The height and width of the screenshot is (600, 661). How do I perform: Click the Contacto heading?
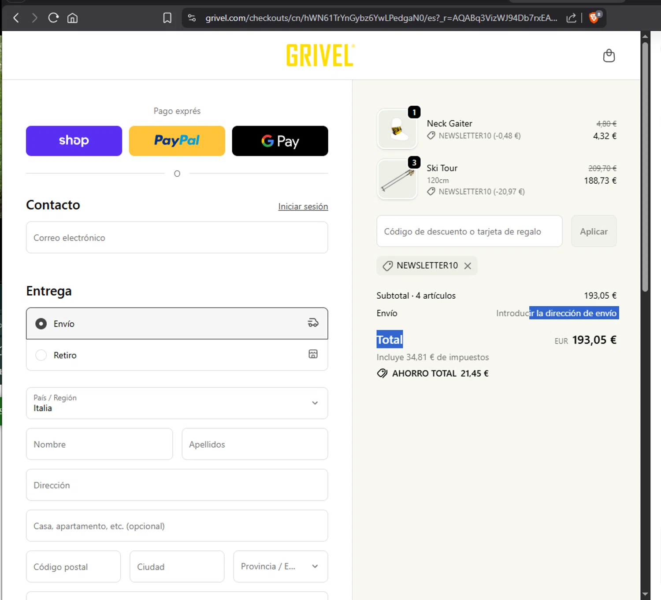point(53,205)
